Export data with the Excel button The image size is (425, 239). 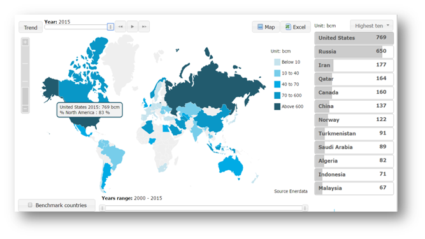pos(296,27)
